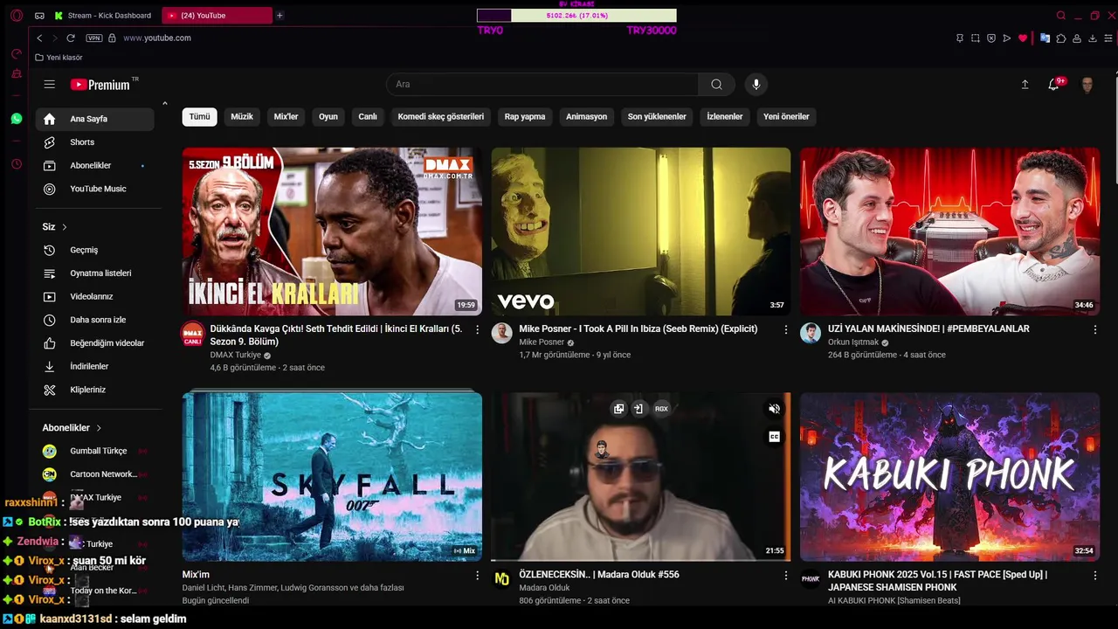Open more options for KABUKI PHONK video
This screenshot has width=1118, height=629.
pos(1095,576)
